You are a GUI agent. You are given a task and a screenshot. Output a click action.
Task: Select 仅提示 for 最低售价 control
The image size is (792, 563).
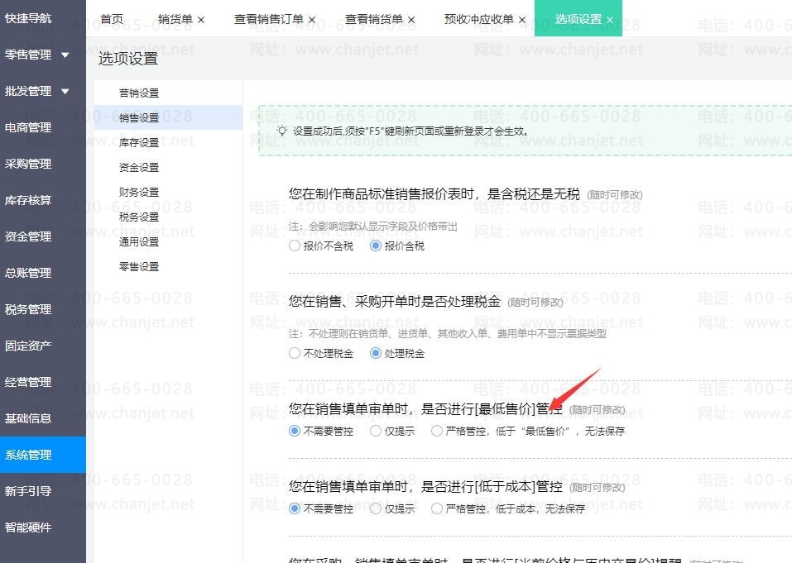click(x=376, y=432)
